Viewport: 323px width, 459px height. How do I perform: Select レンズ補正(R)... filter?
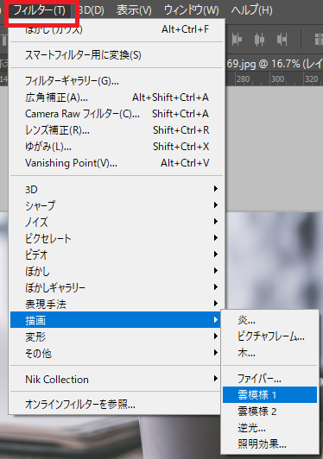[x=117, y=130]
